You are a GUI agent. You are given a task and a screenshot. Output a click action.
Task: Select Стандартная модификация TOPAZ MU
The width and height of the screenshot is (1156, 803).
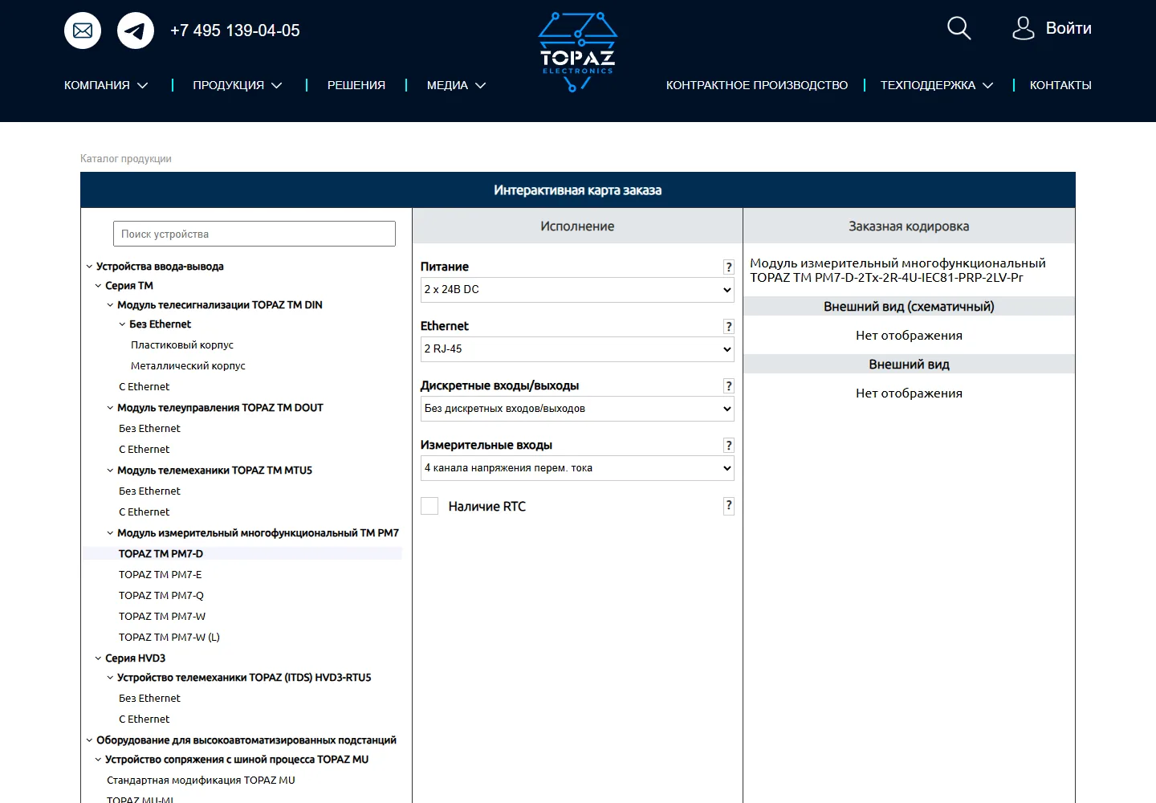pyautogui.click(x=201, y=781)
